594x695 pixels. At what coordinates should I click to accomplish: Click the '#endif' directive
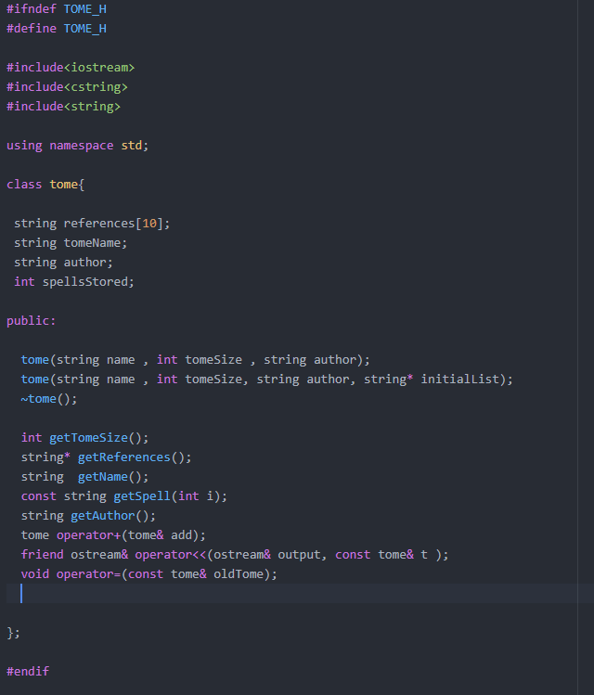[x=28, y=672]
